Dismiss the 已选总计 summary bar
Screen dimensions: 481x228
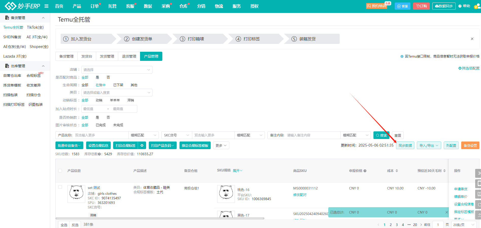coord(446,212)
